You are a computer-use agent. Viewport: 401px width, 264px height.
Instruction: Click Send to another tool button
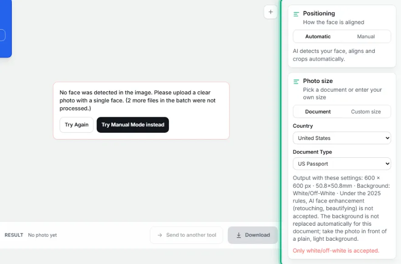point(186,235)
